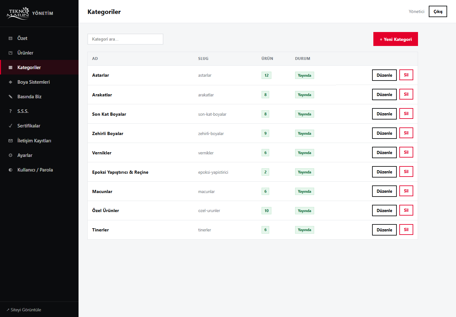The width and height of the screenshot is (456, 317).
Task: Open Kullanıcı / Parola page
Action: (x=39, y=170)
